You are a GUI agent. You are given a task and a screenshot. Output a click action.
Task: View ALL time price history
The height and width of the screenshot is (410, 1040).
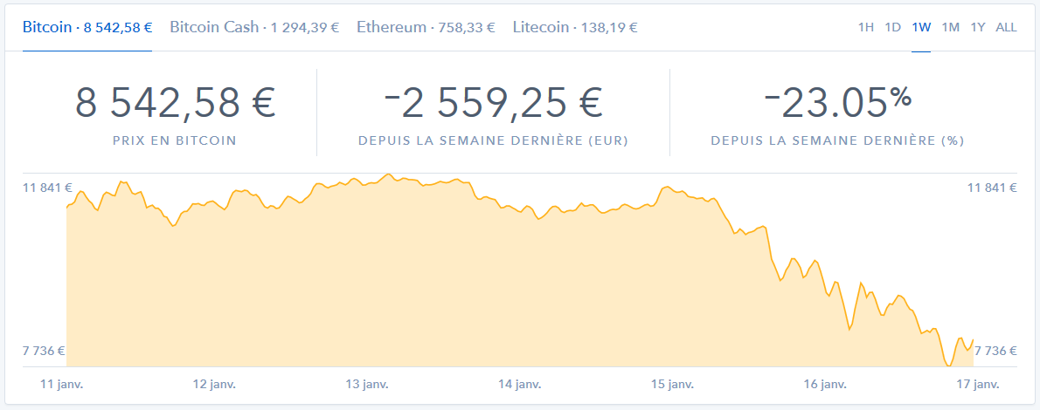tap(1006, 27)
